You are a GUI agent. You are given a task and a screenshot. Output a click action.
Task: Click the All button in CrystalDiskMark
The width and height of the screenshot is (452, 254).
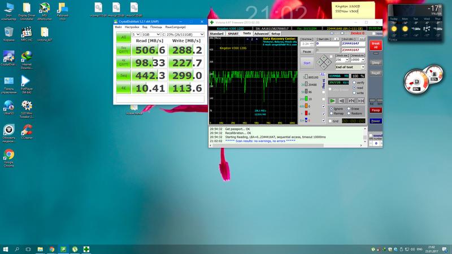123,37
